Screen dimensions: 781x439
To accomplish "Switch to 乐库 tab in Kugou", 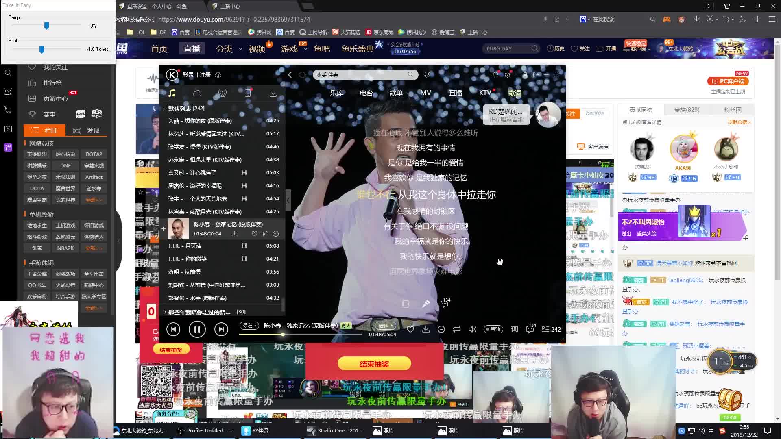I will (x=337, y=93).
